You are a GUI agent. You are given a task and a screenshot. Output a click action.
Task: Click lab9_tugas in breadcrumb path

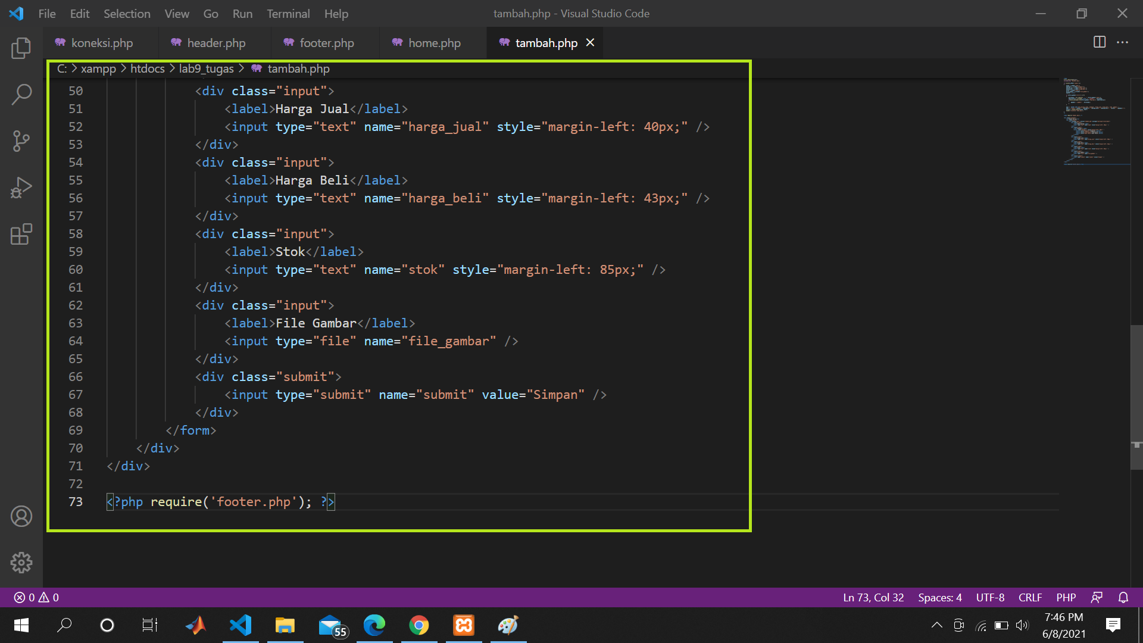(207, 68)
